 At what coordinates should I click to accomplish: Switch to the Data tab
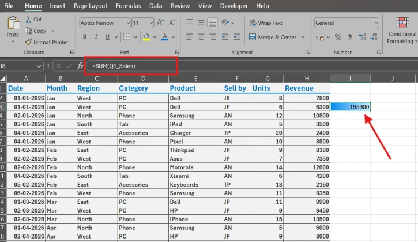coord(156,6)
